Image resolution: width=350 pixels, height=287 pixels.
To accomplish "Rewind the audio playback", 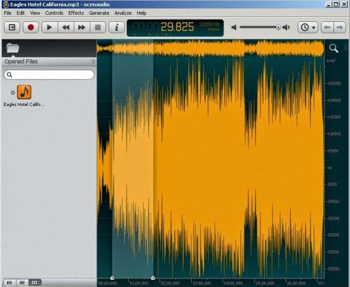I will (66, 27).
